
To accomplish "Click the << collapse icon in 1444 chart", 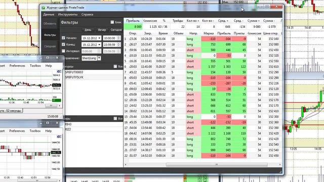I will pyautogui.click(x=59, y=136).
